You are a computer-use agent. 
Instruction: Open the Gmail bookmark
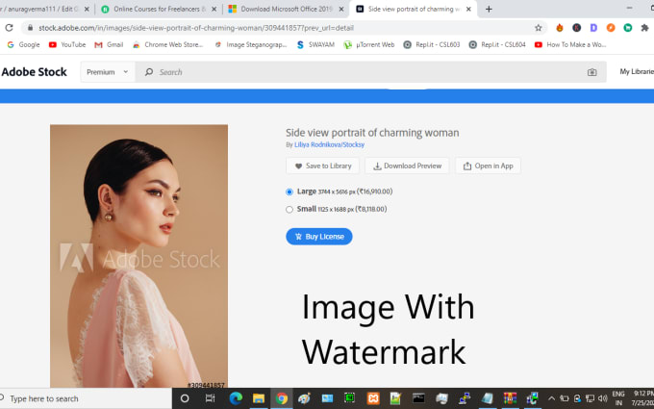click(x=109, y=44)
